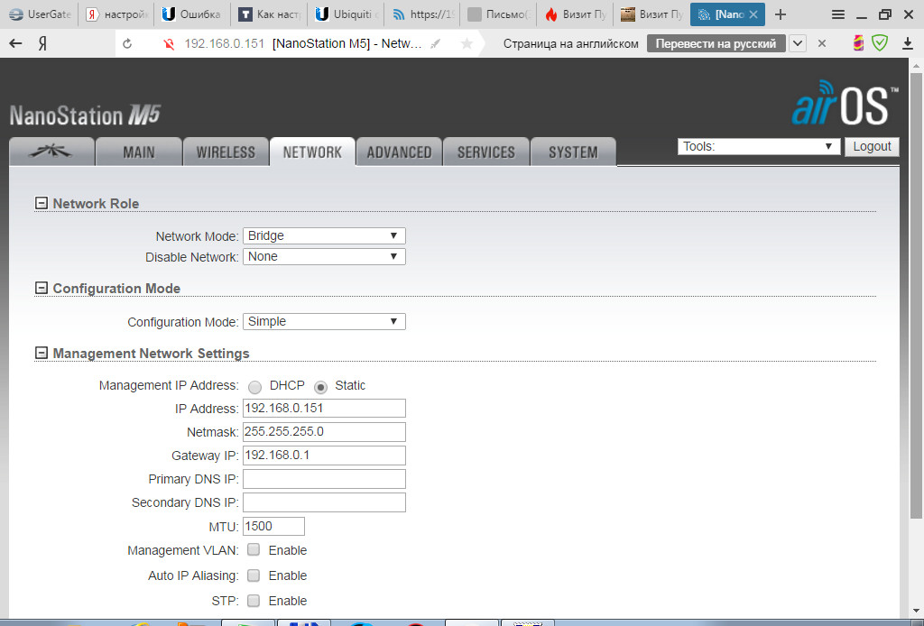
Task: Focus the Gateway IP field
Action: tap(324, 456)
